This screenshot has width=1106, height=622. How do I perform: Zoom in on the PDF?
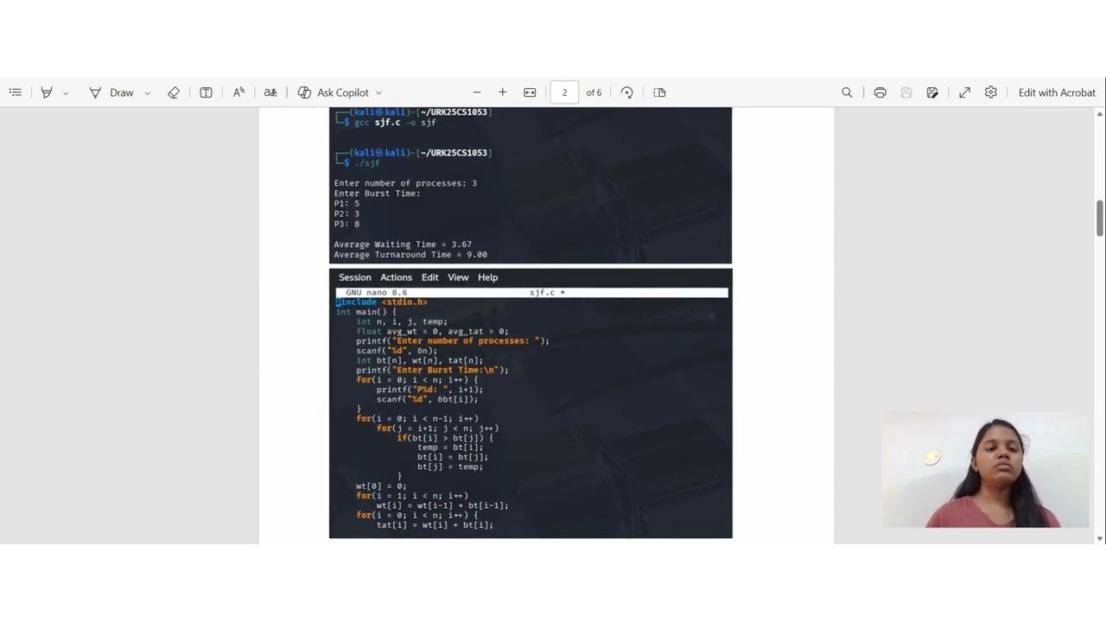point(502,92)
